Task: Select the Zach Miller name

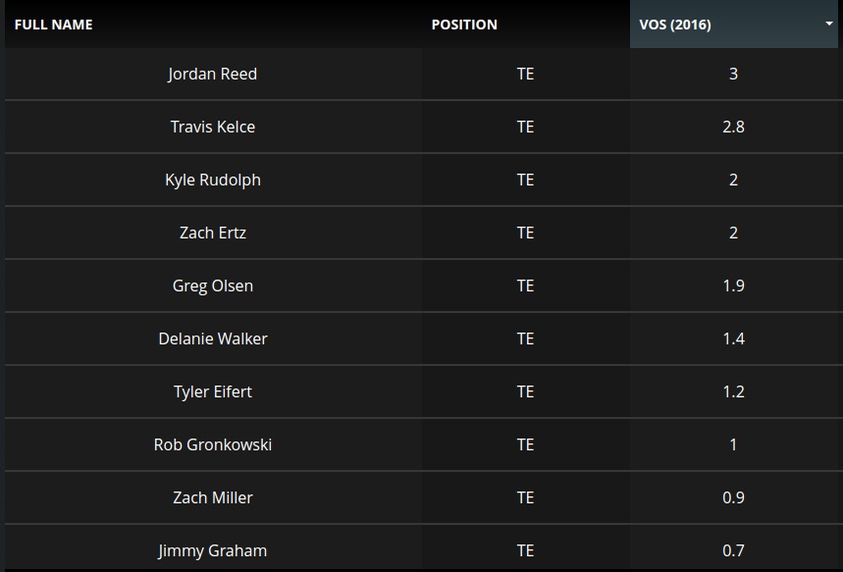Action: tap(213, 498)
